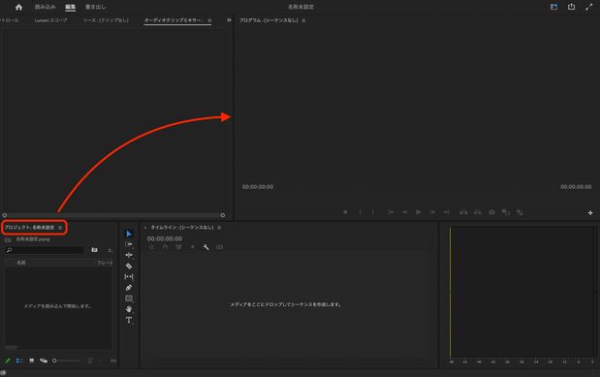Open the Timeline panel menu

[x=219, y=228]
